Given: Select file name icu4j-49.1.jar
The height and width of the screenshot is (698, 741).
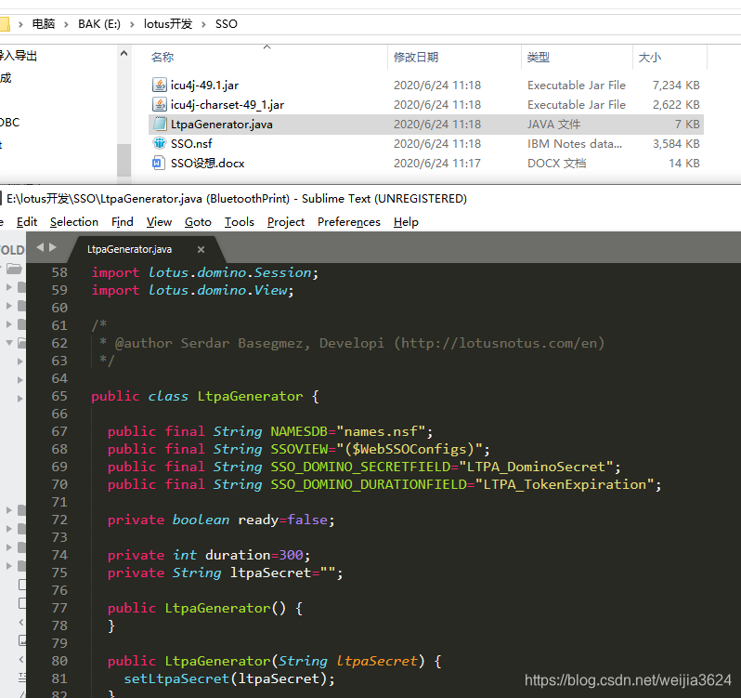Looking at the screenshot, I should (x=204, y=86).
